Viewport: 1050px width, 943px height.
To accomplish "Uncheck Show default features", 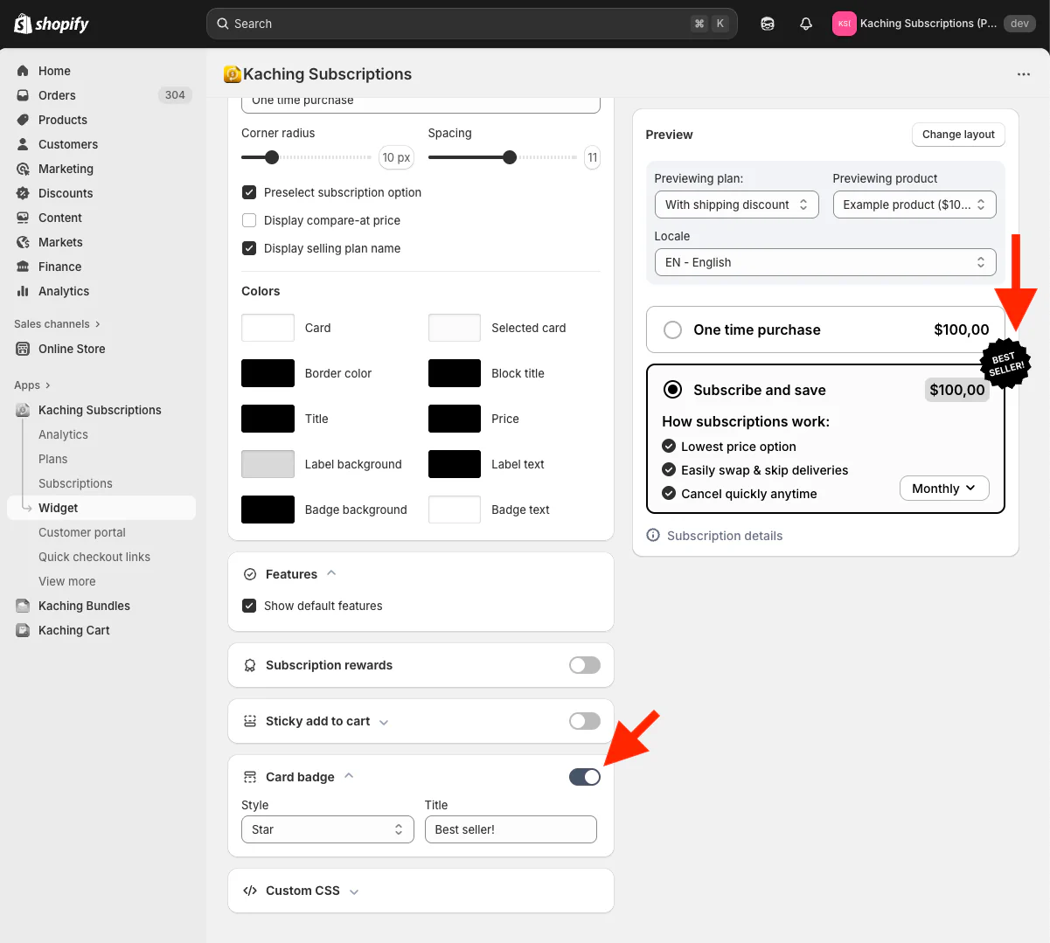I will [249, 606].
